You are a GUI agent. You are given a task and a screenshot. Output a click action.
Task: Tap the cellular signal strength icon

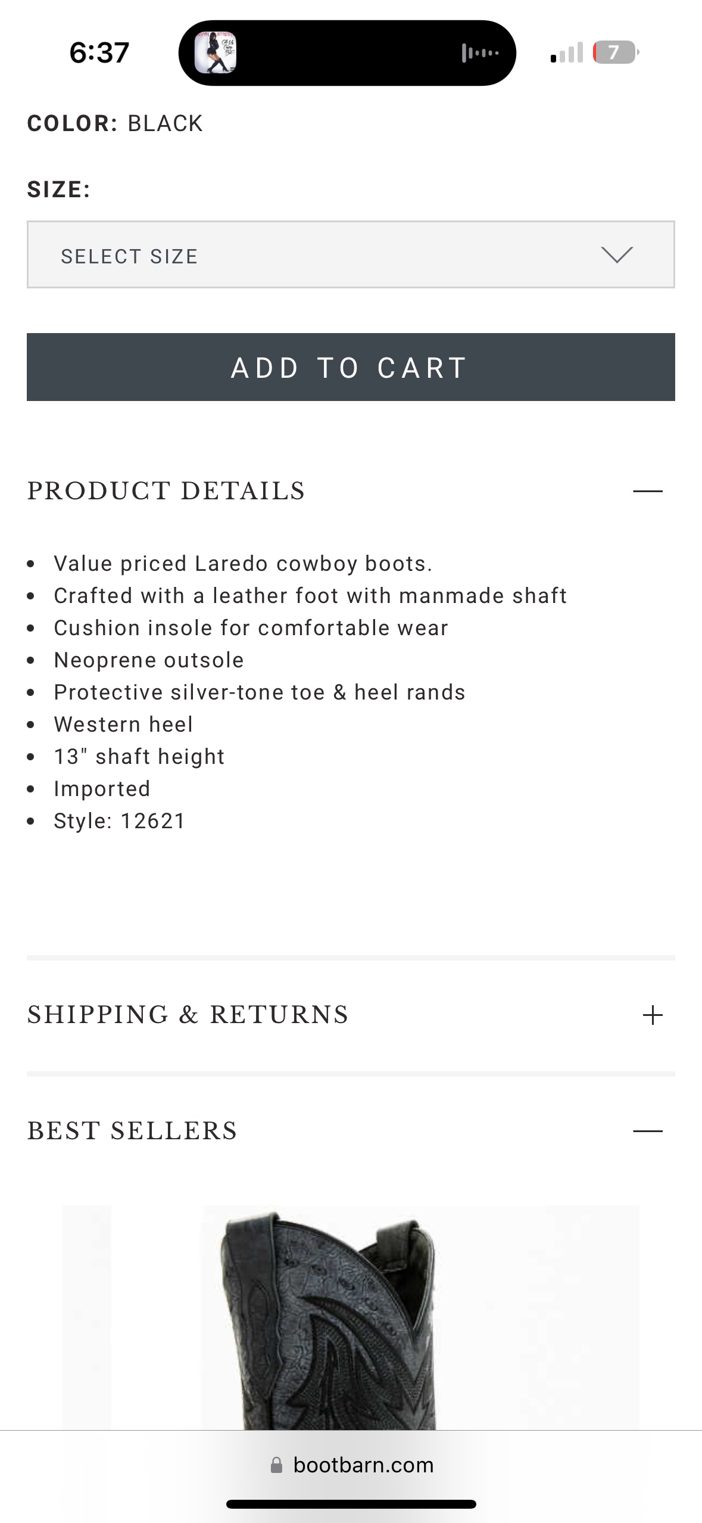pos(567,53)
